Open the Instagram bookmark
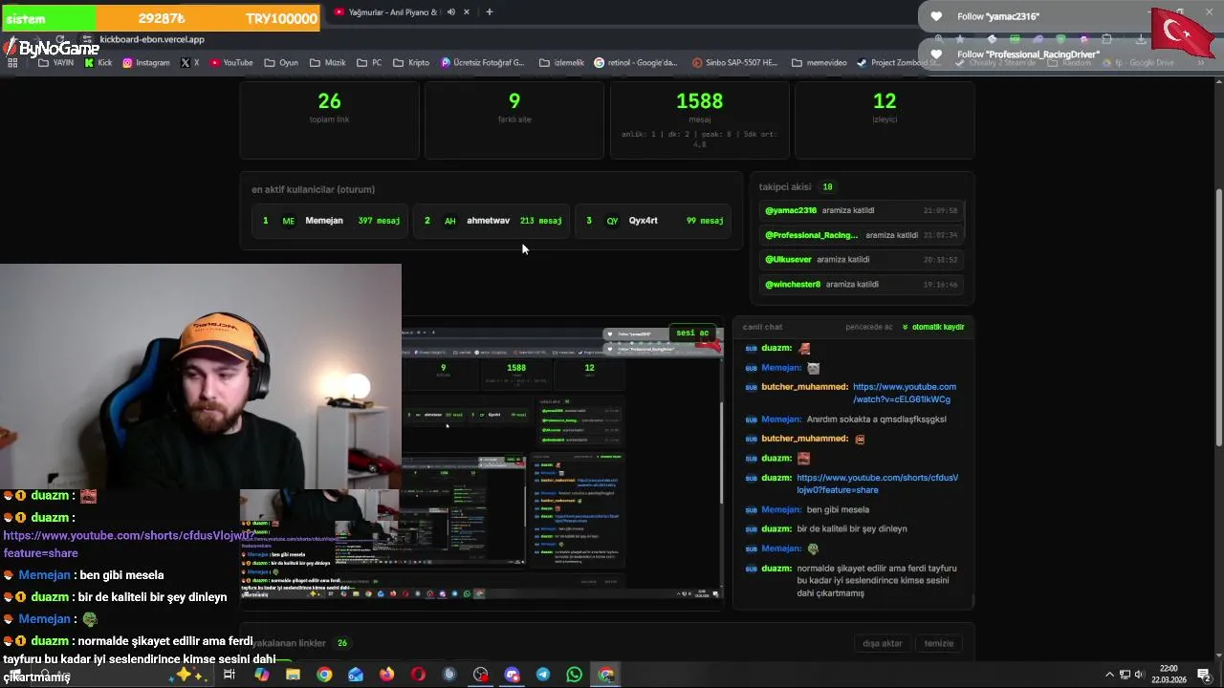This screenshot has height=688, width=1224. pyautogui.click(x=146, y=63)
